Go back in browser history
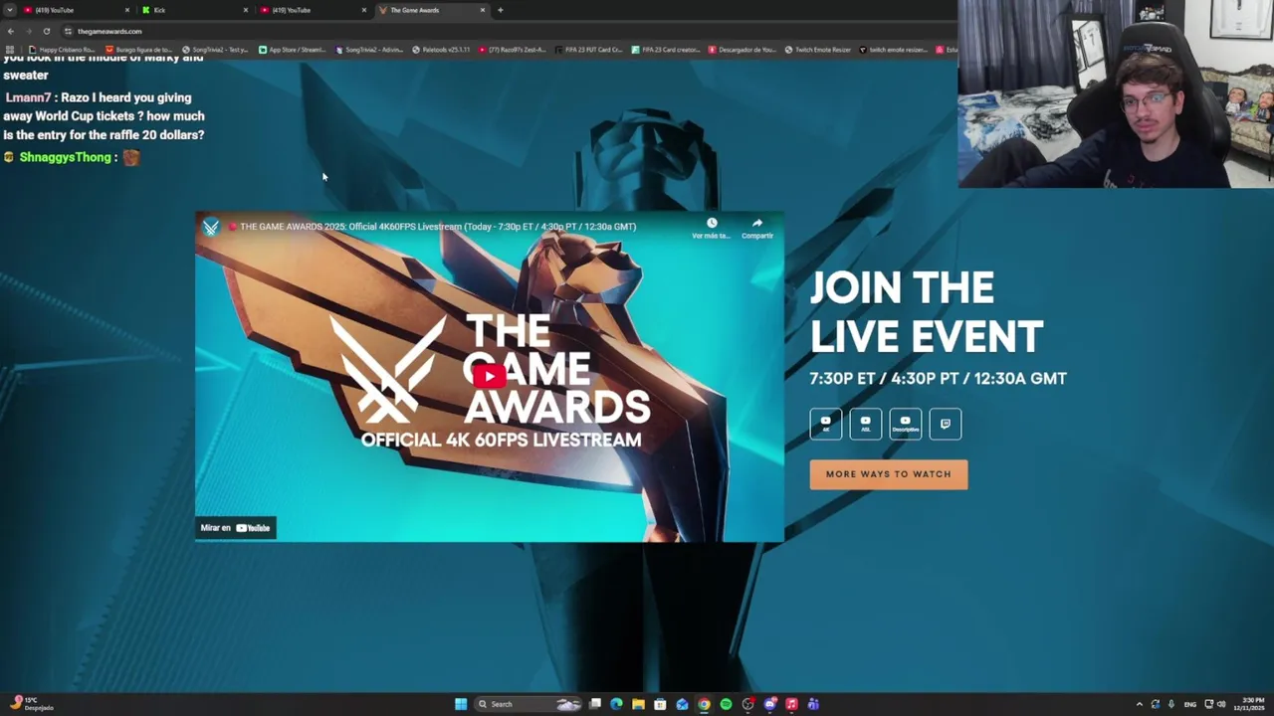Image resolution: width=1274 pixels, height=716 pixels. pyautogui.click(x=10, y=31)
